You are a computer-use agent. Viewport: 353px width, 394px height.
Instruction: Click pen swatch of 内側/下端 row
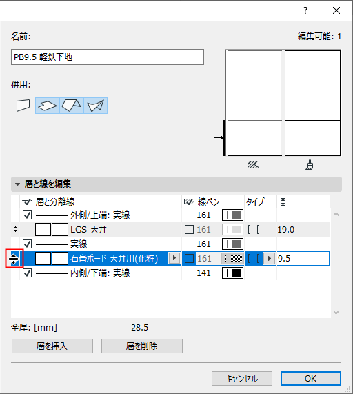[x=233, y=273]
